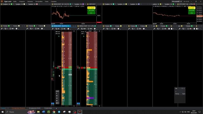Image resolution: width=203 pixels, height=114 pixels.
Task: Open the Окна menu
Action: coord(47,1)
